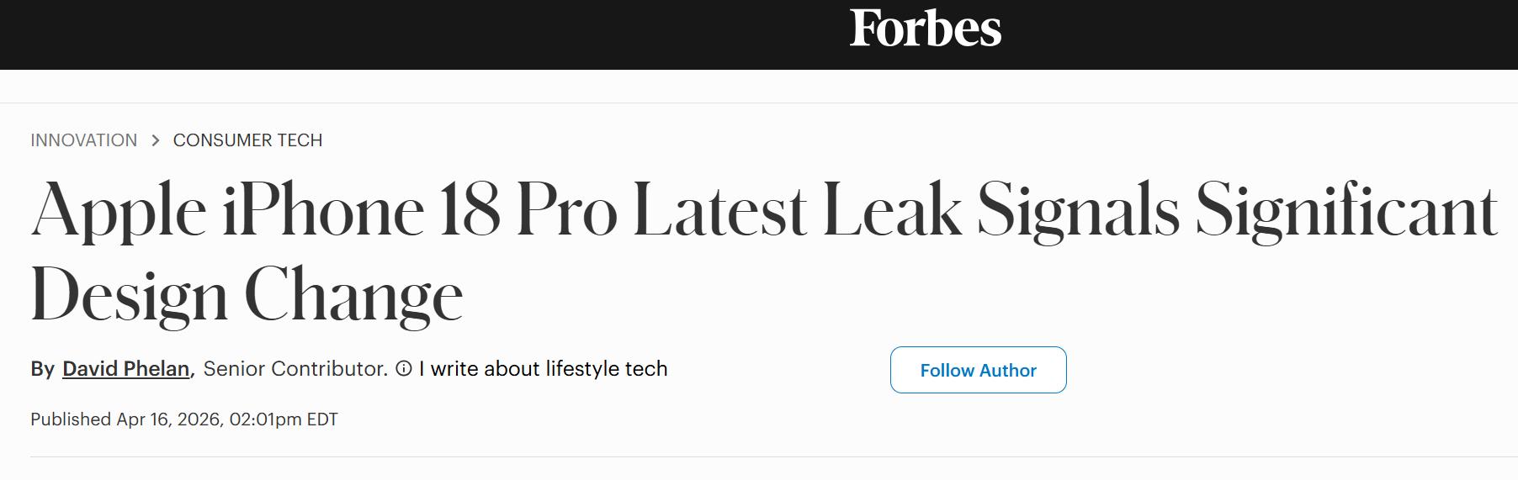Screen dimensions: 1518x480
Task: Click the Forbes logo in header
Action: pyautogui.click(x=925, y=28)
